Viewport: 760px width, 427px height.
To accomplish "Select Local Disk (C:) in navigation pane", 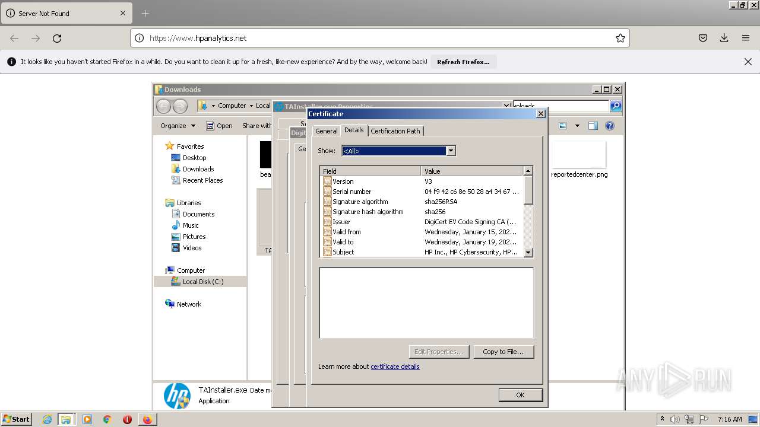I will (201, 282).
